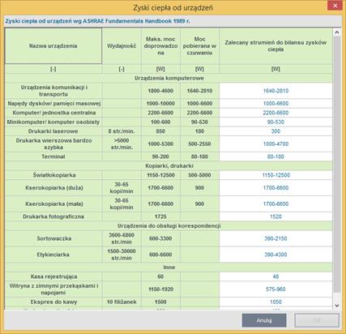
Task: Click the Etykieciarka name cell
Action: 53,255
